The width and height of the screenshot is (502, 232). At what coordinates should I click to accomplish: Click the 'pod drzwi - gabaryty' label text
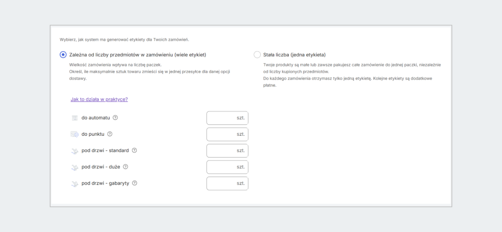(105, 183)
